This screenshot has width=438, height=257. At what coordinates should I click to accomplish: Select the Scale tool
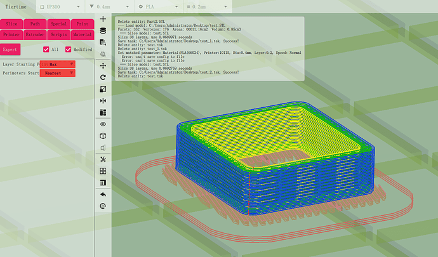(103, 89)
